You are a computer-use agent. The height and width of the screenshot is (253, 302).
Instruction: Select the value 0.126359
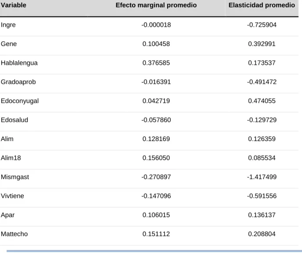[262, 139]
